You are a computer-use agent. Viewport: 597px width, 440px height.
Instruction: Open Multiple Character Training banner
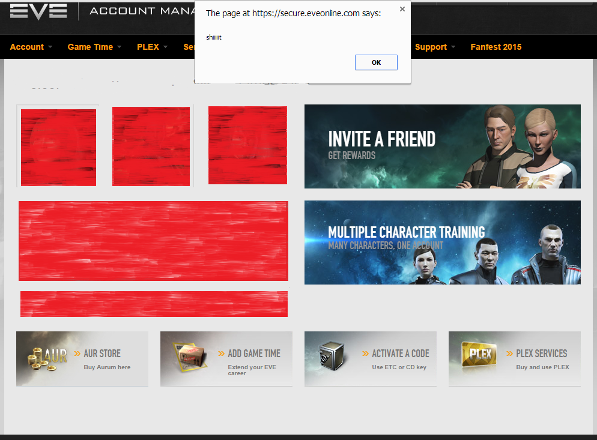(442, 243)
